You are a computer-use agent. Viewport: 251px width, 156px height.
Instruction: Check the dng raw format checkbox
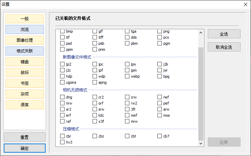(x=62, y=97)
